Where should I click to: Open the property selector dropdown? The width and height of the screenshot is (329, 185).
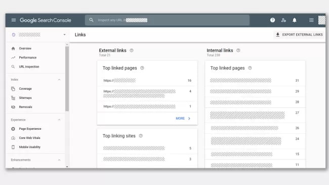click(x=64, y=34)
